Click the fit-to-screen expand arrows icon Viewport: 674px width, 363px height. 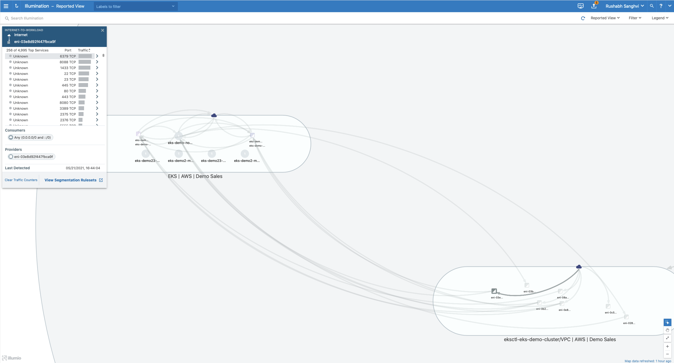click(667, 338)
